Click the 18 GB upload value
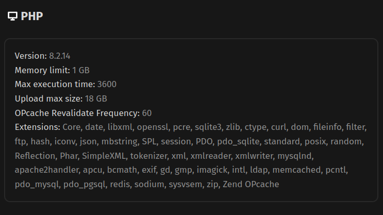 point(96,98)
